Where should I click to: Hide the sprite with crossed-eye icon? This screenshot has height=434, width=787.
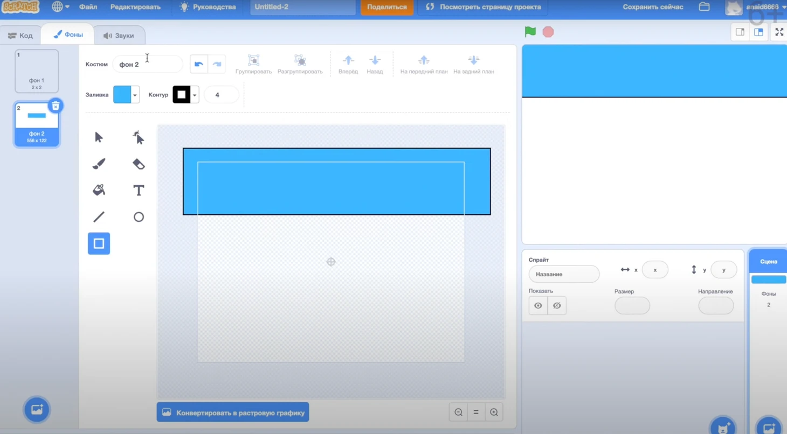point(557,306)
